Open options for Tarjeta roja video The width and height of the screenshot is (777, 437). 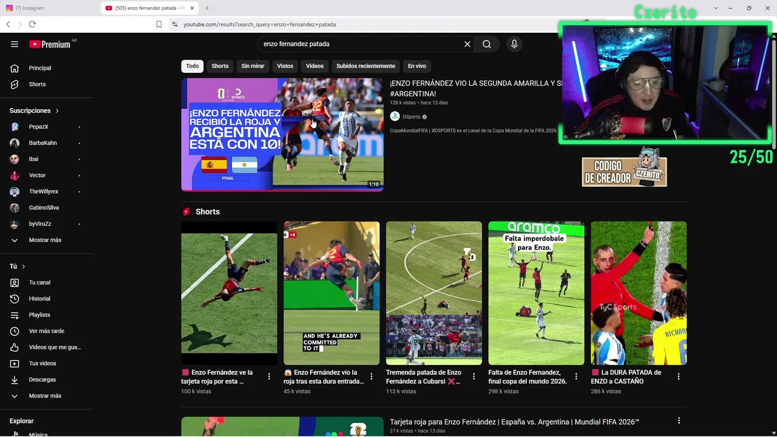(x=679, y=421)
